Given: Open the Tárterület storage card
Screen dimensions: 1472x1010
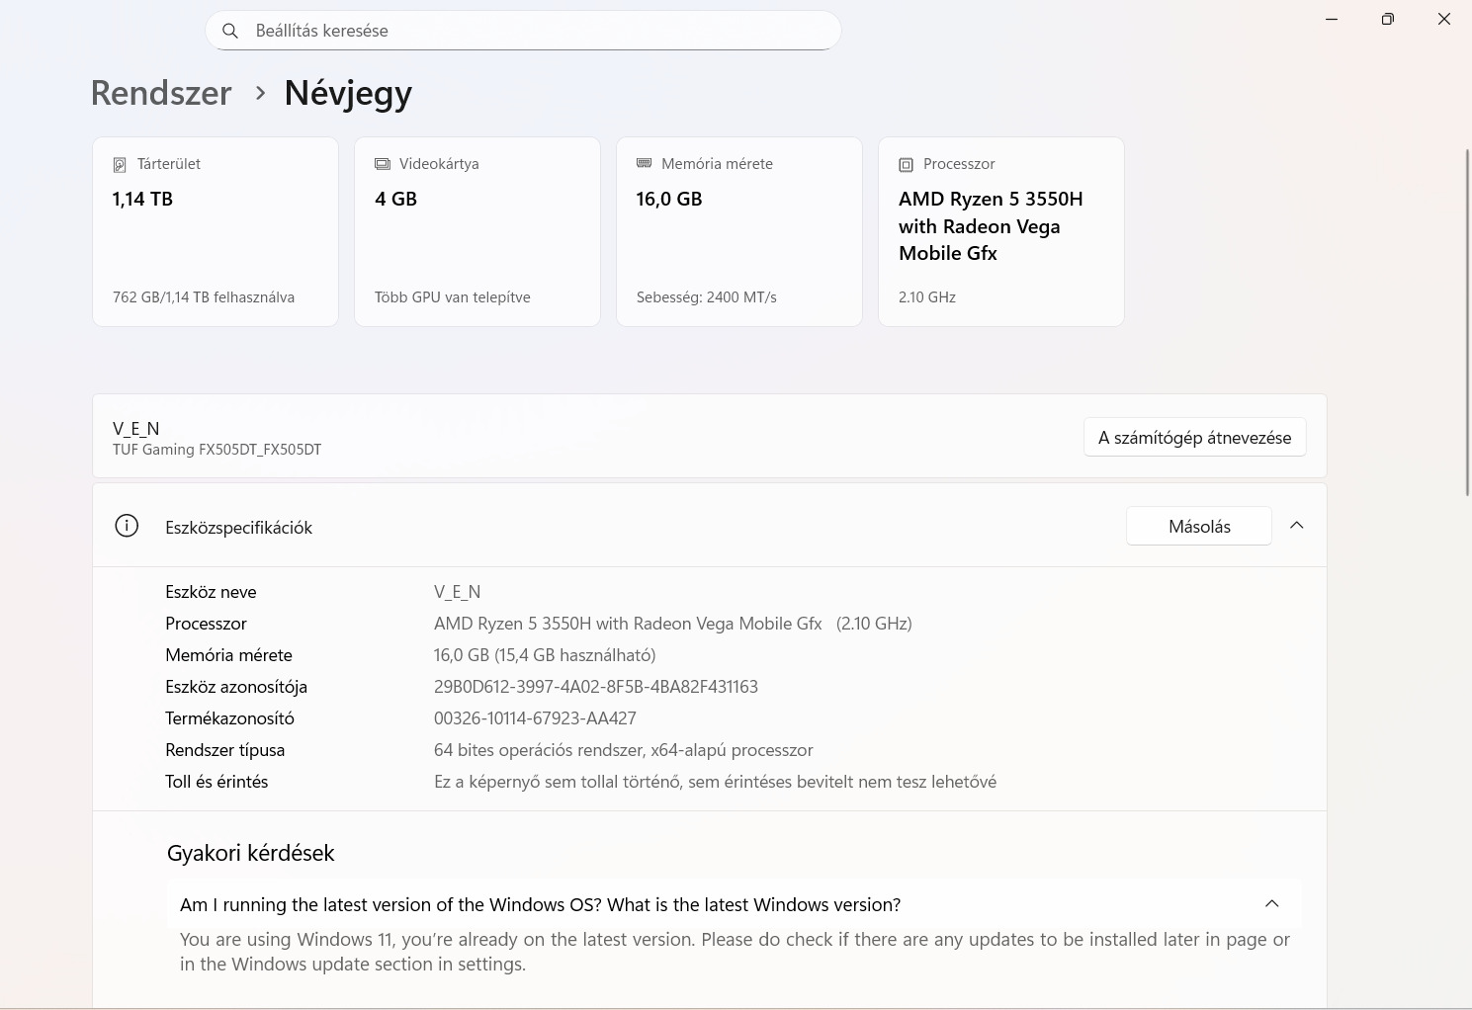Looking at the screenshot, I should pyautogui.click(x=216, y=231).
